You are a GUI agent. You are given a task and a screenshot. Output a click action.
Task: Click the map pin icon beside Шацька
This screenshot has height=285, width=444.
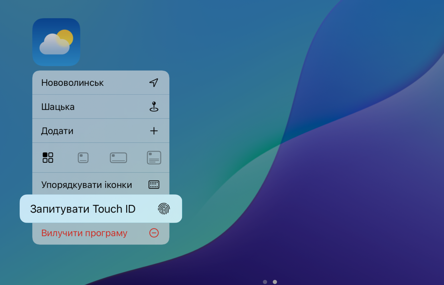click(x=154, y=107)
